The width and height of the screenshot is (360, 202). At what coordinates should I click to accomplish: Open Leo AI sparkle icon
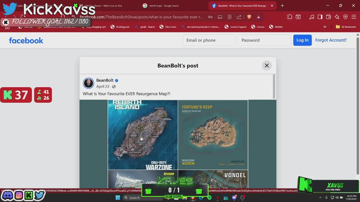coord(337,17)
